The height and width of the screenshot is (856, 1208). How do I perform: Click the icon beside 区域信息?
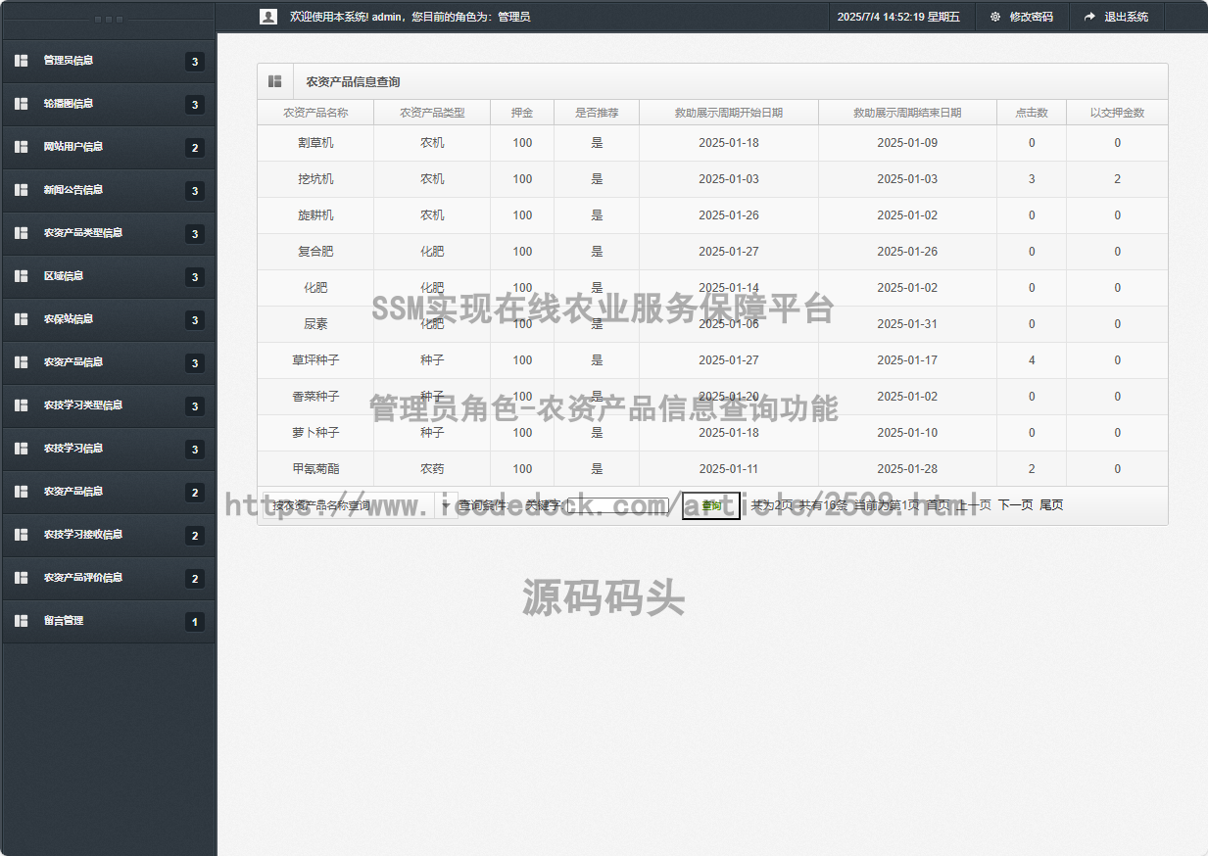pyautogui.click(x=21, y=276)
